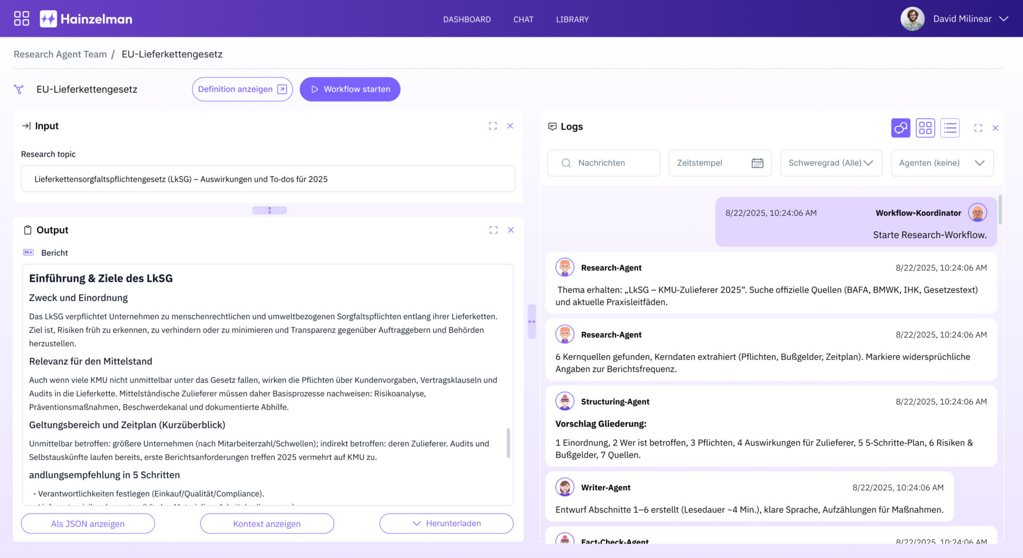Switch logs to chat bubble view

point(900,128)
